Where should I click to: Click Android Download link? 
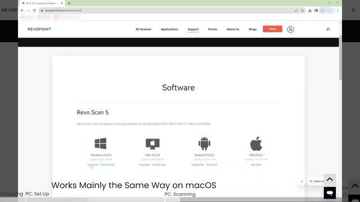(x=211, y=164)
